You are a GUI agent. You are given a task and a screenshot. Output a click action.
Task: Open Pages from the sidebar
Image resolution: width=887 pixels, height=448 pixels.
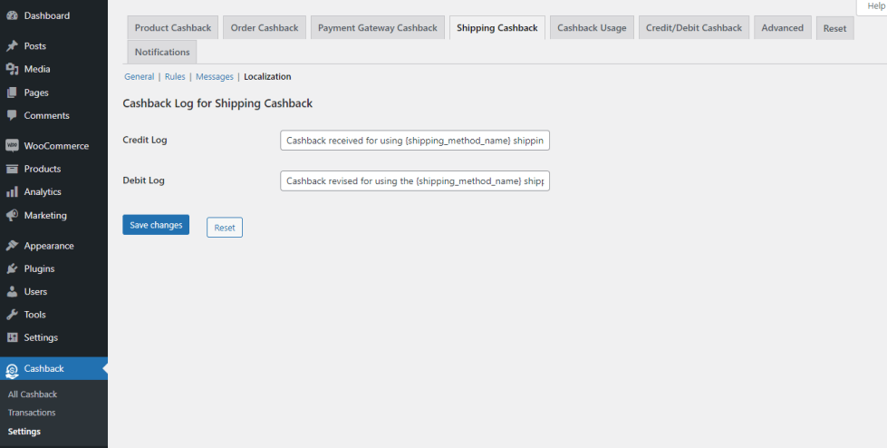point(36,93)
